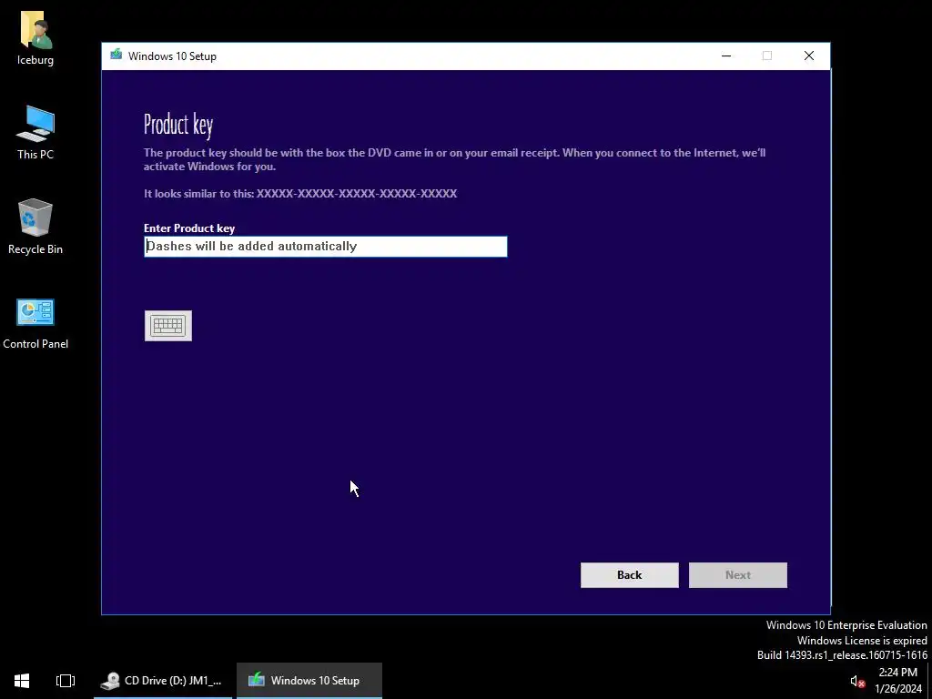Close the Windows 10 Setup window
The height and width of the screenshot is (699, 932).
click(x=809, y=56)
